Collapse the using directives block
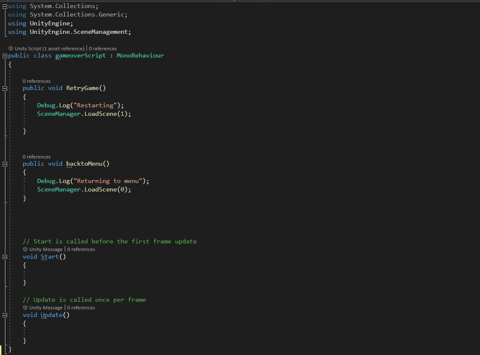 pos(5,6)
